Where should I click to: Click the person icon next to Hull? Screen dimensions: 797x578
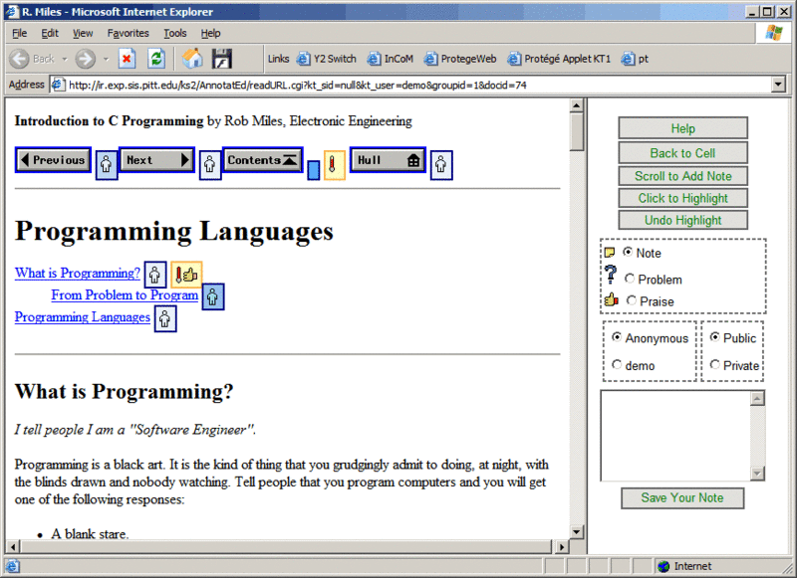tap(441, 164)
